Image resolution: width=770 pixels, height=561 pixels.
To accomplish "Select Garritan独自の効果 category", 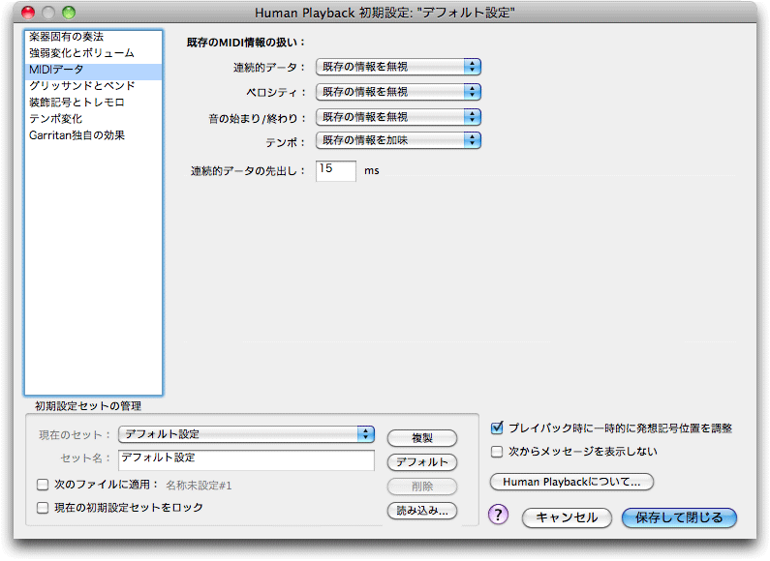I will click(93, 135).
